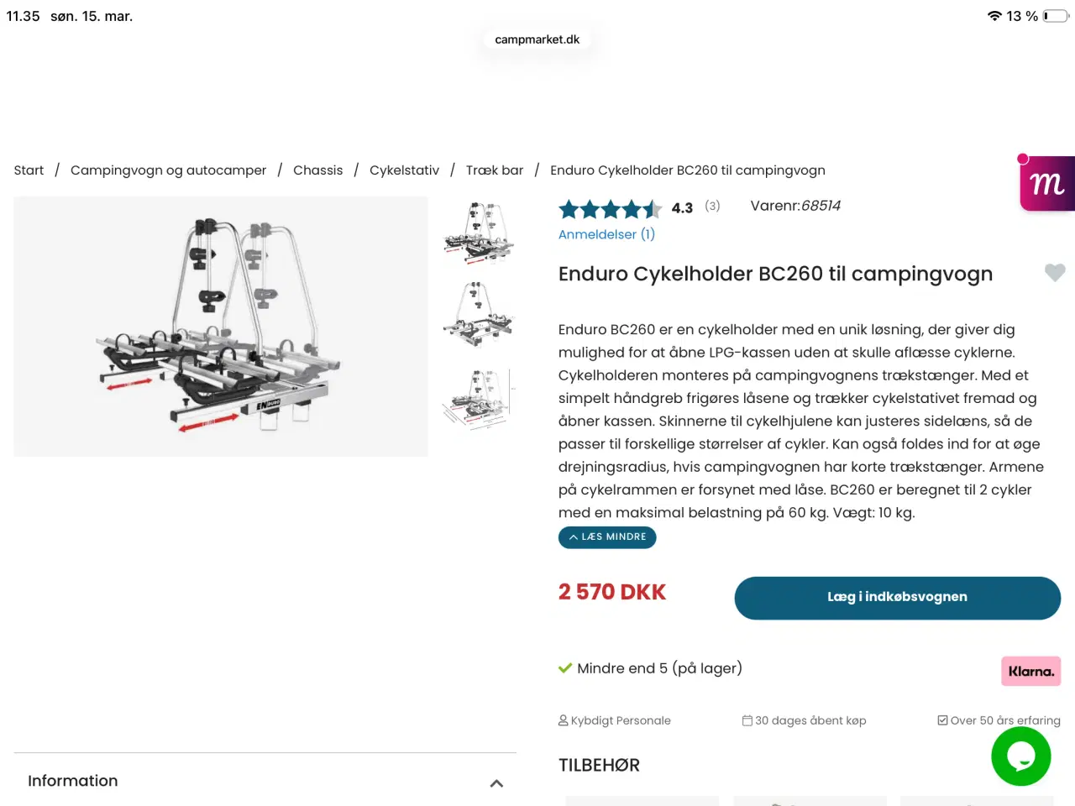
Task: Collapse the Information section chevron
Action: pyautogui.click(x=496, y=782)
